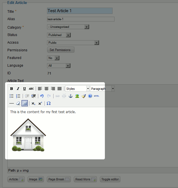This screenshot has height=188, width=178.
Task: Open the Language dropdown showing All
Action: point(59,66)
